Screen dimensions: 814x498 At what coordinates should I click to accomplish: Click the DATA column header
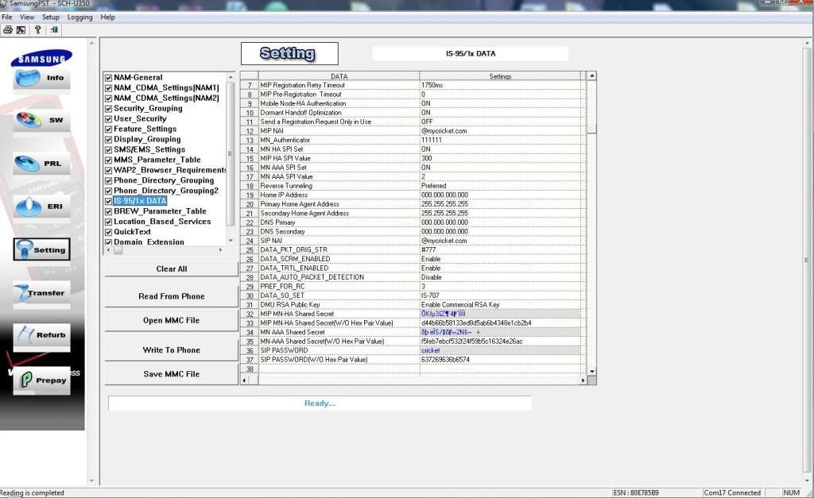click(339, 76)
